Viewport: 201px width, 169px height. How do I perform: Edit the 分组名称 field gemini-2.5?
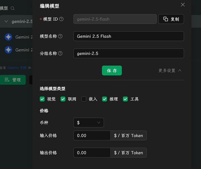pos(129,53)
